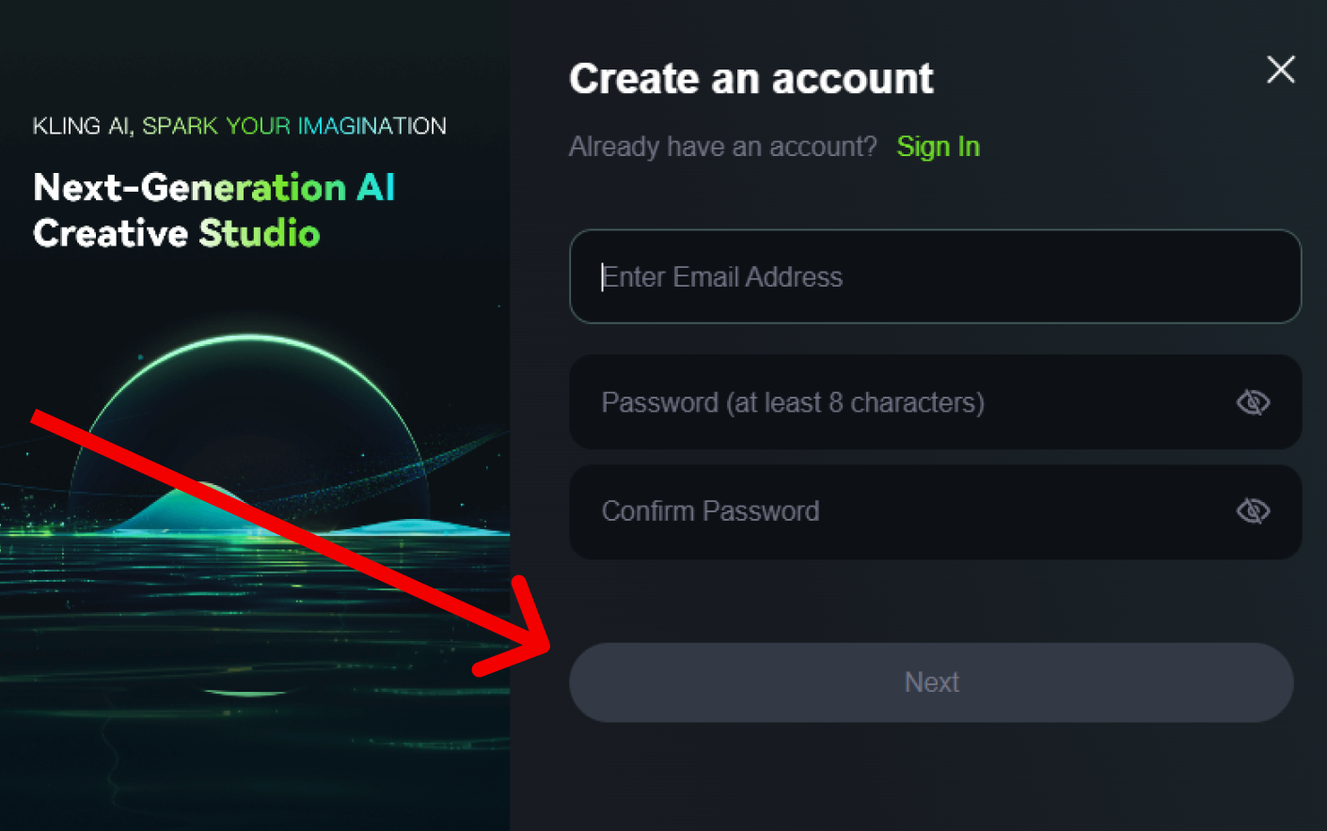Click the Creative Studio headline line

point(177,233)
